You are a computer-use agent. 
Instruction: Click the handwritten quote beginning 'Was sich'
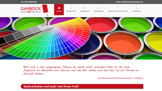81,70
